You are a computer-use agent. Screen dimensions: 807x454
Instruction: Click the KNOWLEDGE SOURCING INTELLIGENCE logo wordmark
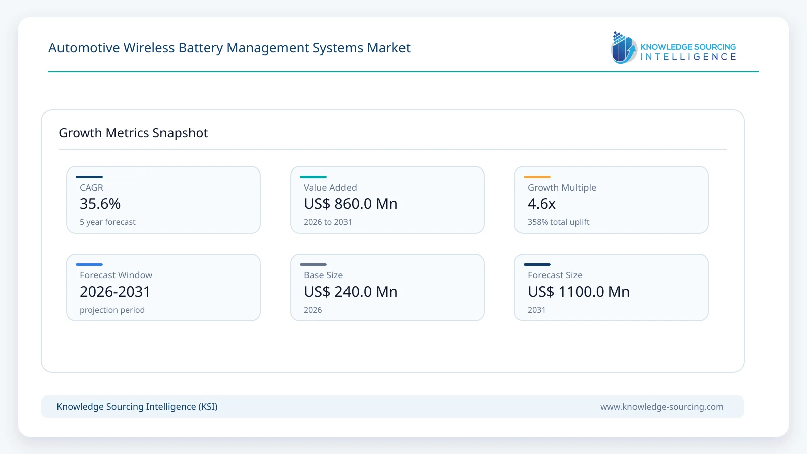coord(688,52)
